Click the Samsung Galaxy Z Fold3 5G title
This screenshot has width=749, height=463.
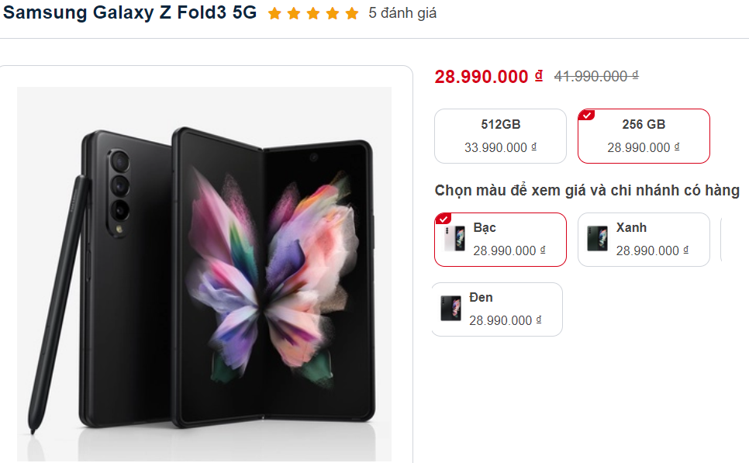pos(129,13)
